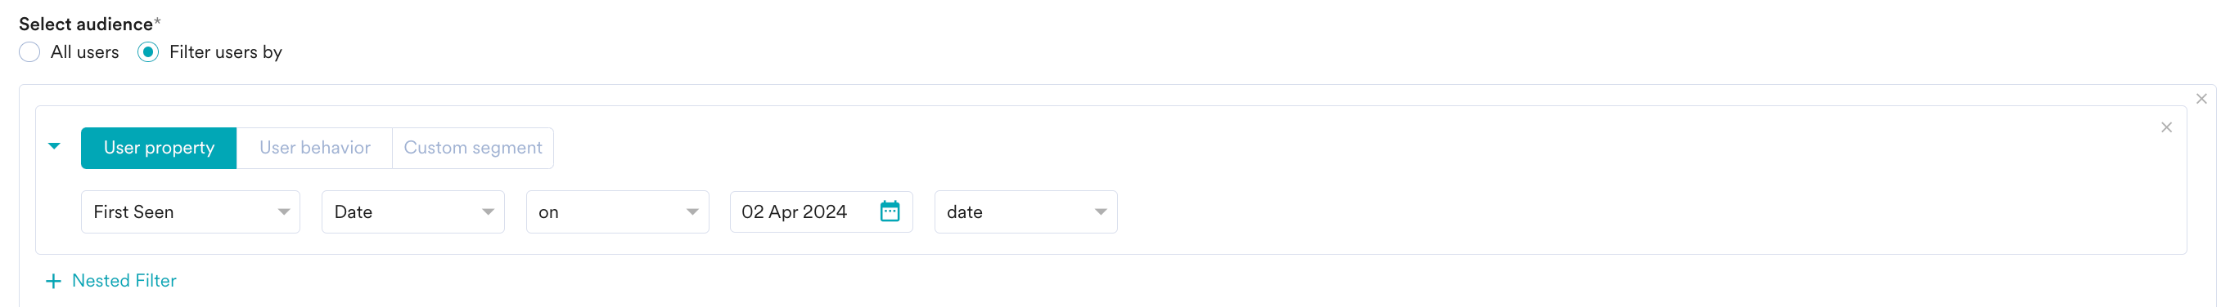Click the All users label text
This screenshot has height=307, width=2221.
pos(84,52)
